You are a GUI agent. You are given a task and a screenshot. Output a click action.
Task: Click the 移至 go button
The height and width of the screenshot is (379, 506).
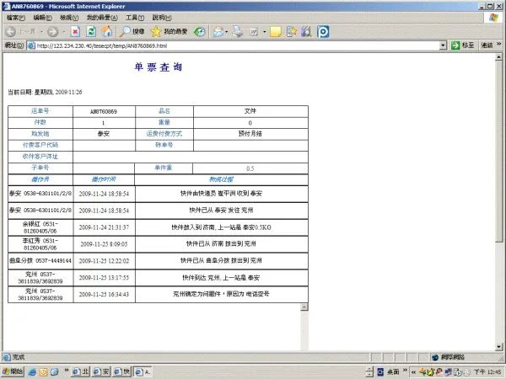pyautogui.click(x=462, y=45)
